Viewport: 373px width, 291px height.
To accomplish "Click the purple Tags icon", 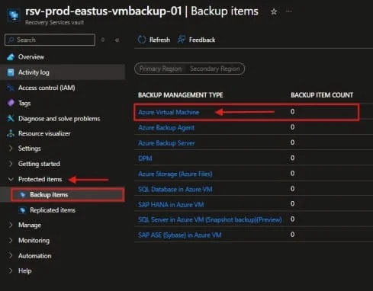I will tap(11, 103).
